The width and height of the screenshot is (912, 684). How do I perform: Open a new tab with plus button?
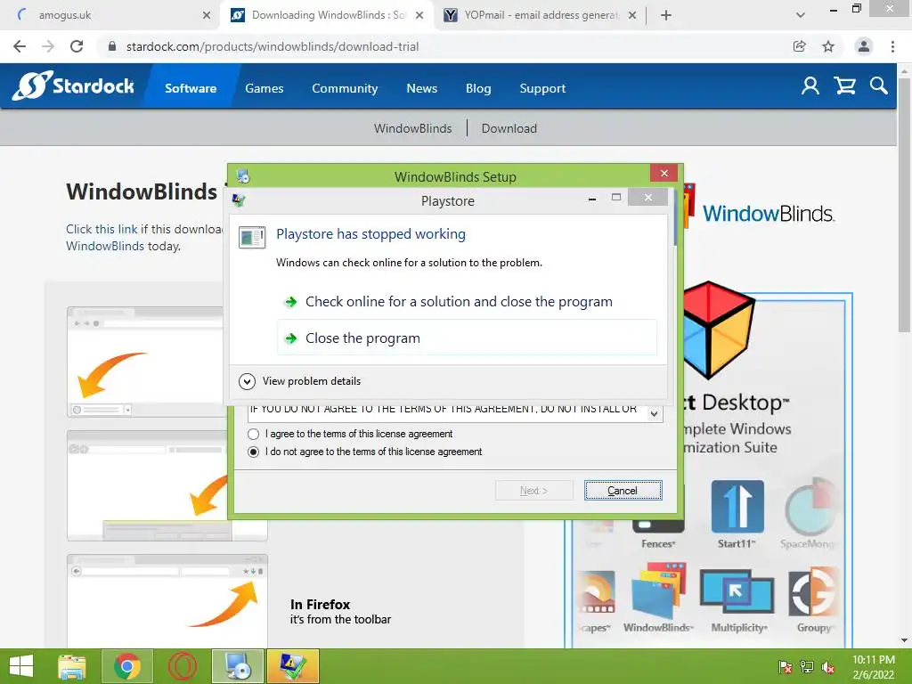(666, 15)
